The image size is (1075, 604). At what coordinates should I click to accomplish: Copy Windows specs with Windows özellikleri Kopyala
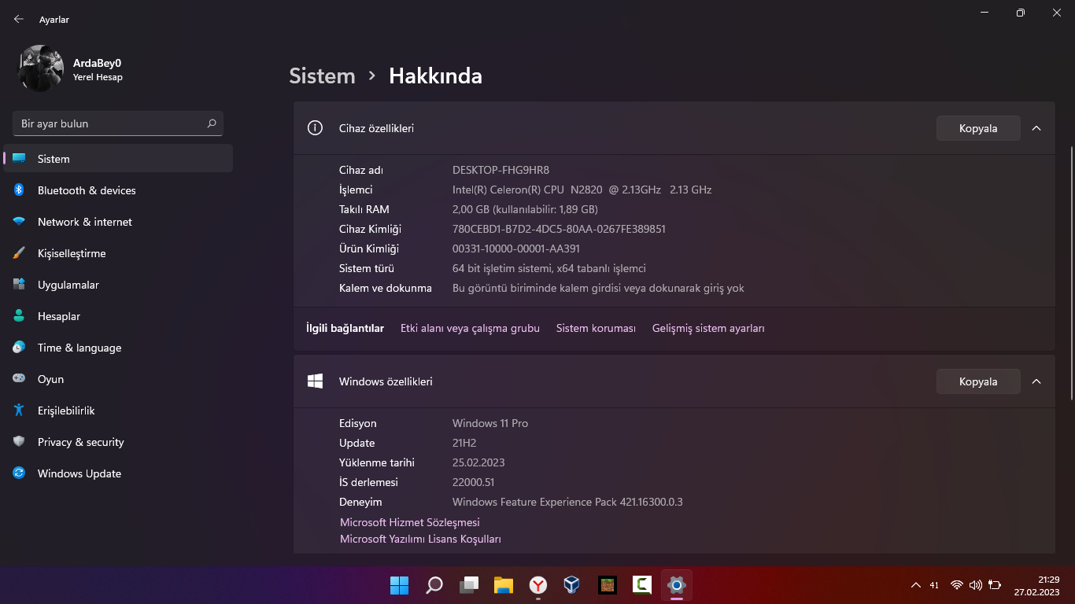978,381
